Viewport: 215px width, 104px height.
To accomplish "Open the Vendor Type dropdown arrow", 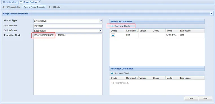I will pos(101,21).
